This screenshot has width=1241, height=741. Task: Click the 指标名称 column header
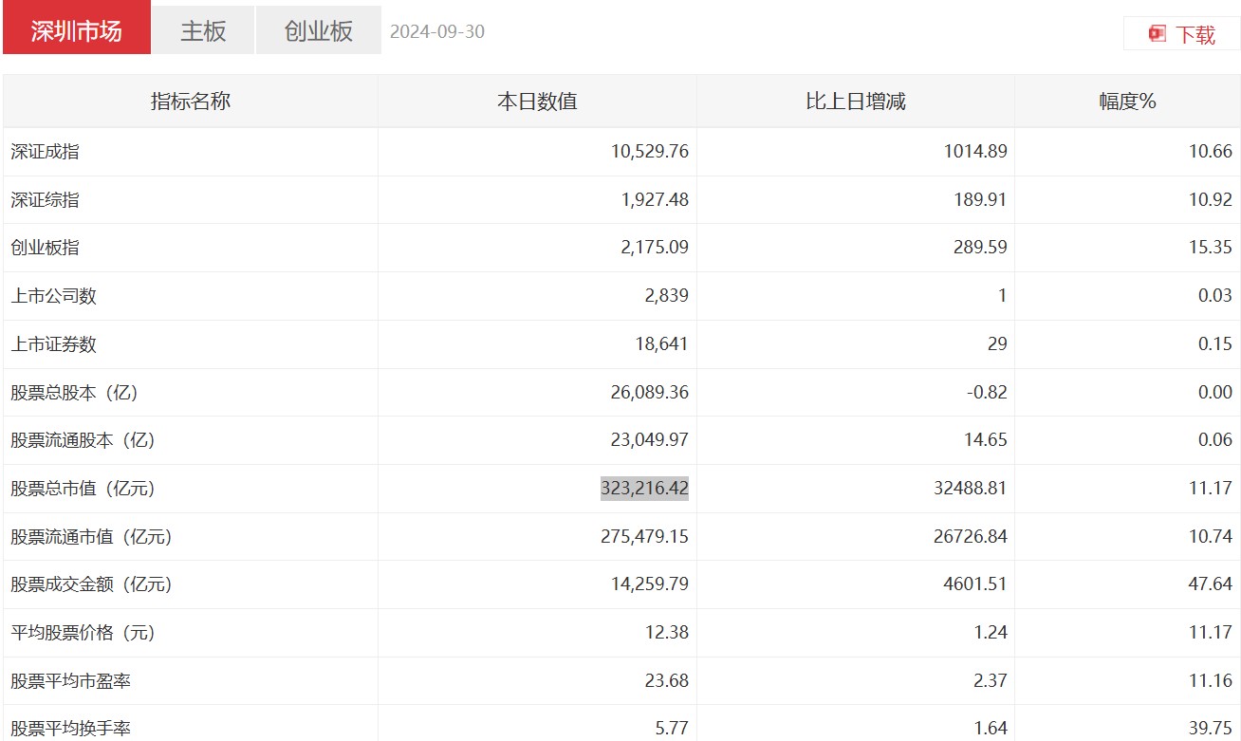(191, 102)
